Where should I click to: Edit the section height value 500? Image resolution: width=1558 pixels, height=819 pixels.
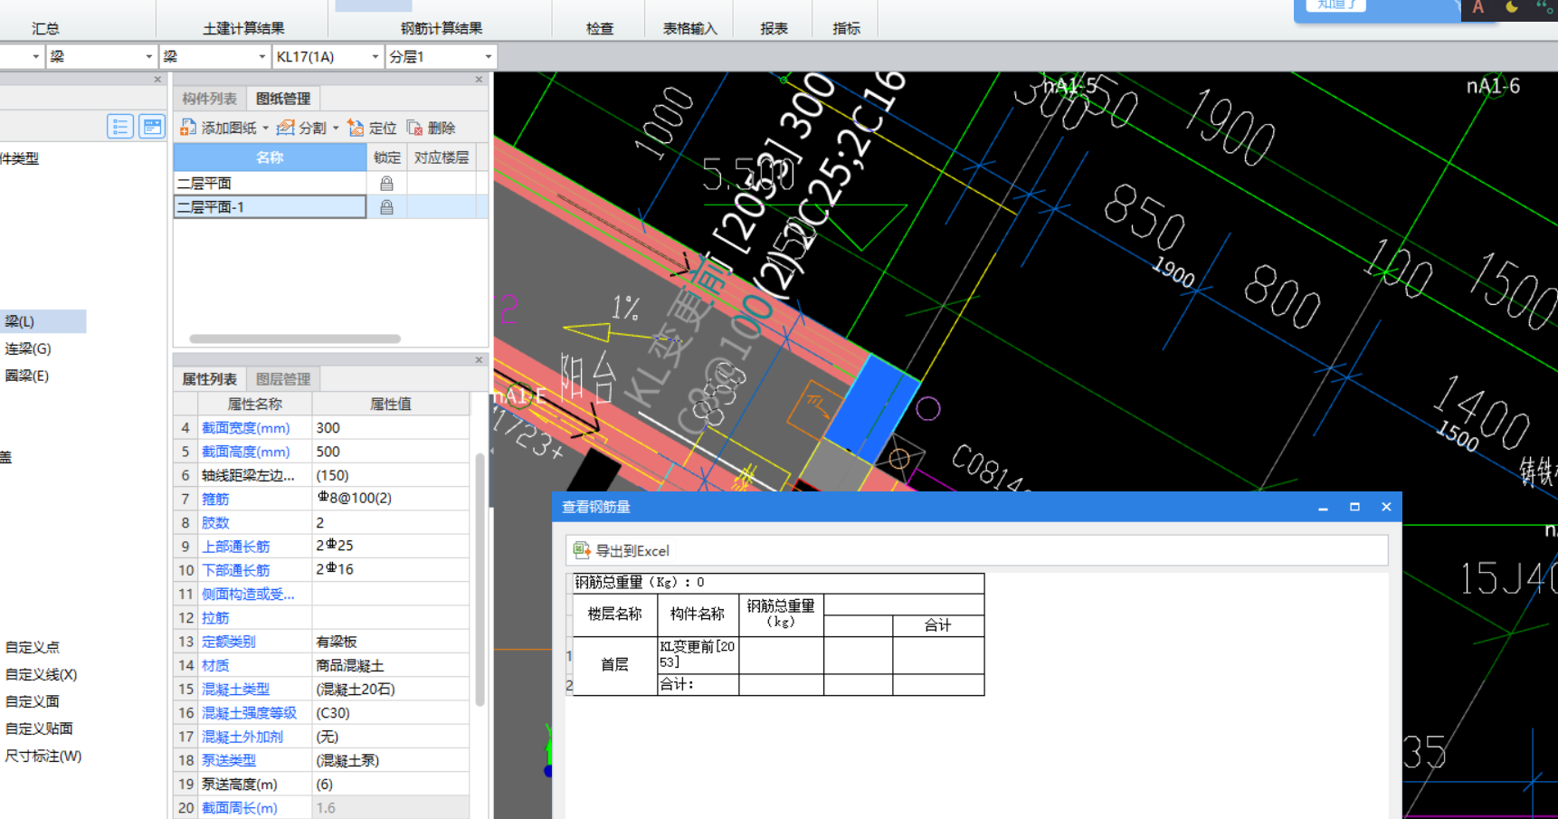391,452
